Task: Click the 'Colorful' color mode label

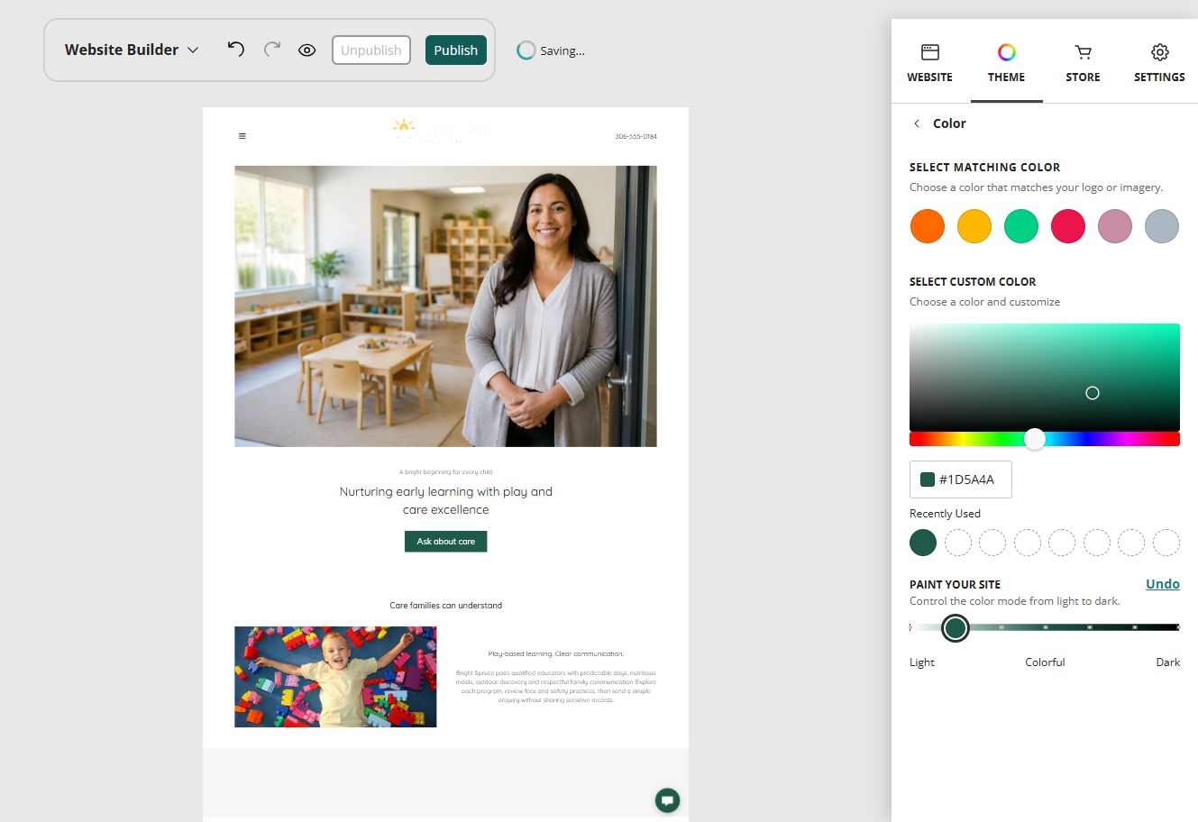Action: point(1045,662)
